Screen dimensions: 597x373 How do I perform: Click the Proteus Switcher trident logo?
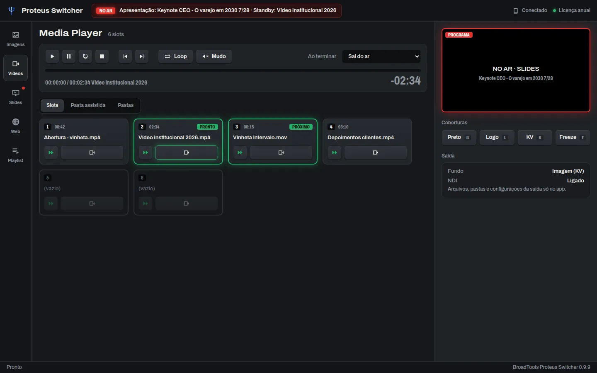tap(12, 10)
